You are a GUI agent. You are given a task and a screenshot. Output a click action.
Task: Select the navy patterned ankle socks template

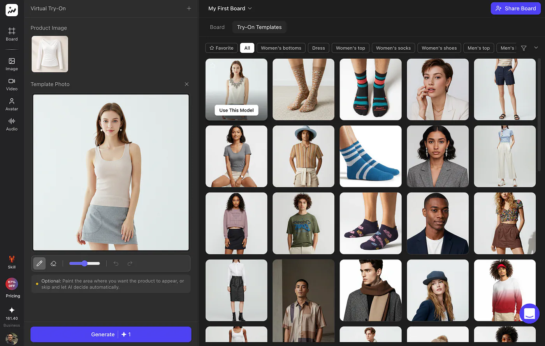coord(371,223)
